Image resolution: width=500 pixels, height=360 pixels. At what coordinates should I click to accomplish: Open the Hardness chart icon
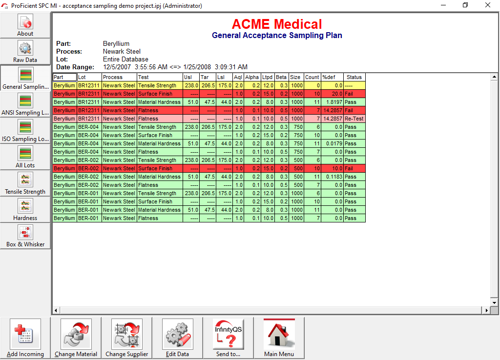[x=25, y=206]
